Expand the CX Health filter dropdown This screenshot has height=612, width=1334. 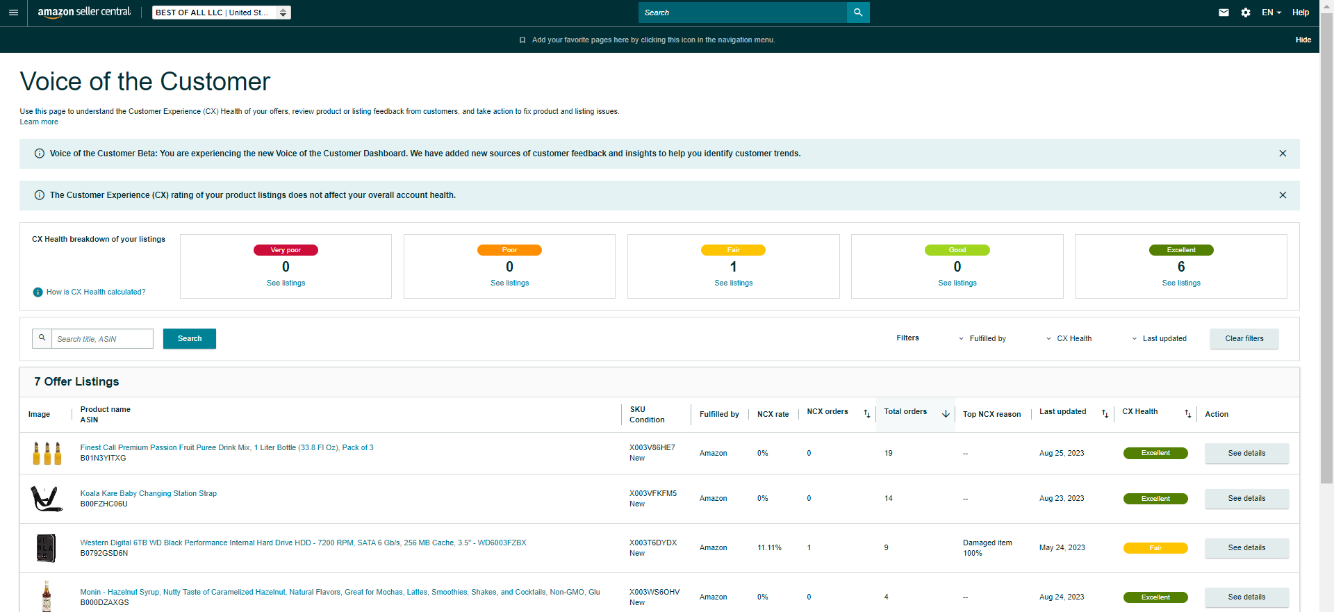[x=1069, y=339]
